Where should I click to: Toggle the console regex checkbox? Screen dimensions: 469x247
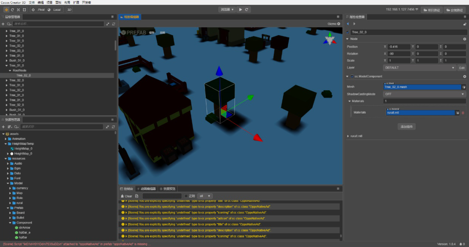tap(186, 196)
